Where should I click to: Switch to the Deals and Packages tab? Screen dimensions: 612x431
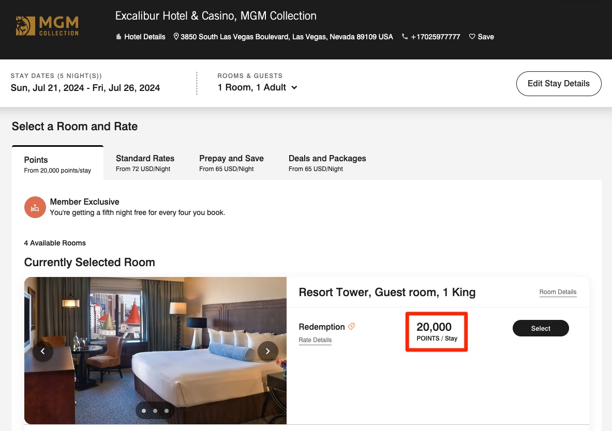coord(327,158)
